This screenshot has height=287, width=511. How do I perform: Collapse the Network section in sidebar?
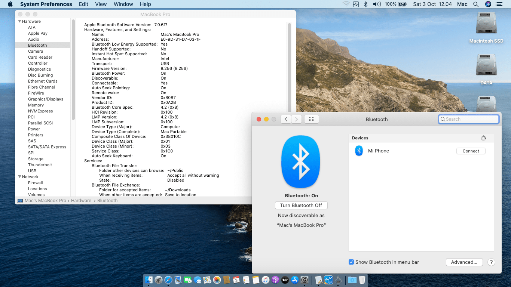20,177
